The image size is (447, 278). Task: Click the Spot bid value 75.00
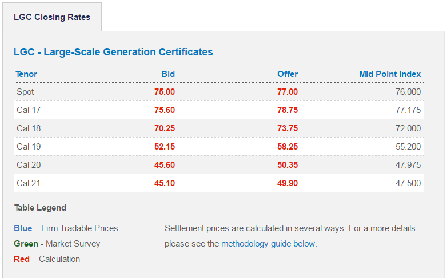coord(165,92)
